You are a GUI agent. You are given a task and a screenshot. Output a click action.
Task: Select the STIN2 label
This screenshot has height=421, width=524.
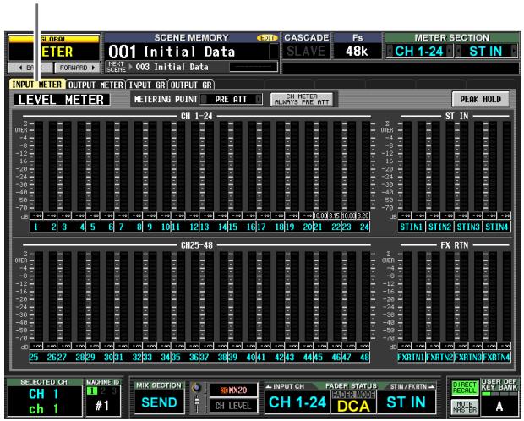pyautogui.click(x=439, y=227)
